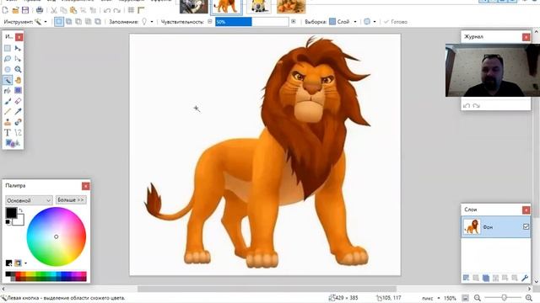Select the Pan hand tool
540x303 pixels.
tap(18, 80)
